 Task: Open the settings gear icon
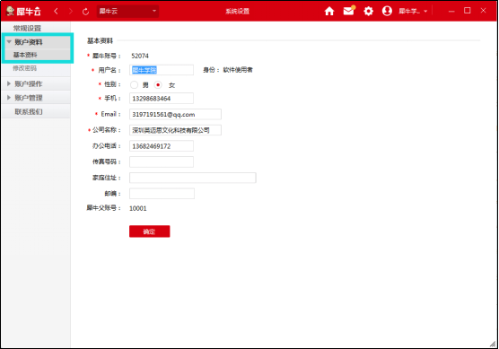click(x=368, y=11)
